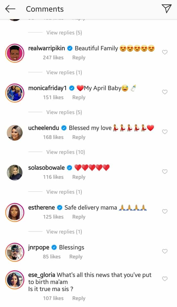Image resolution: width=177 pixels, height=307 pixels.
Task: Heart ese_gloria's comment
Action: 165,279
